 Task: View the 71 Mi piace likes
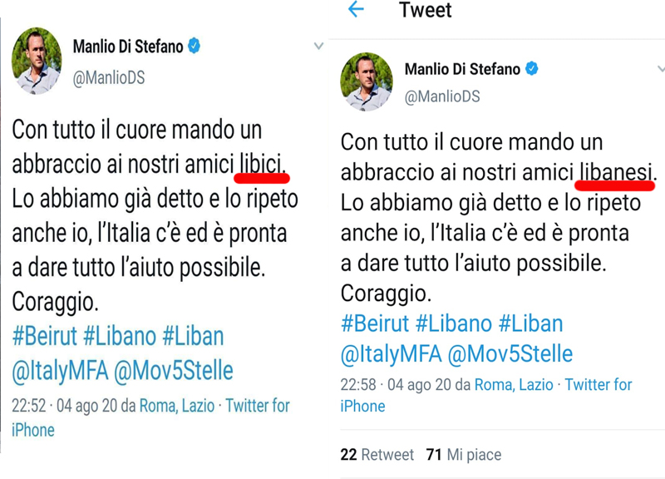[463, 455]
